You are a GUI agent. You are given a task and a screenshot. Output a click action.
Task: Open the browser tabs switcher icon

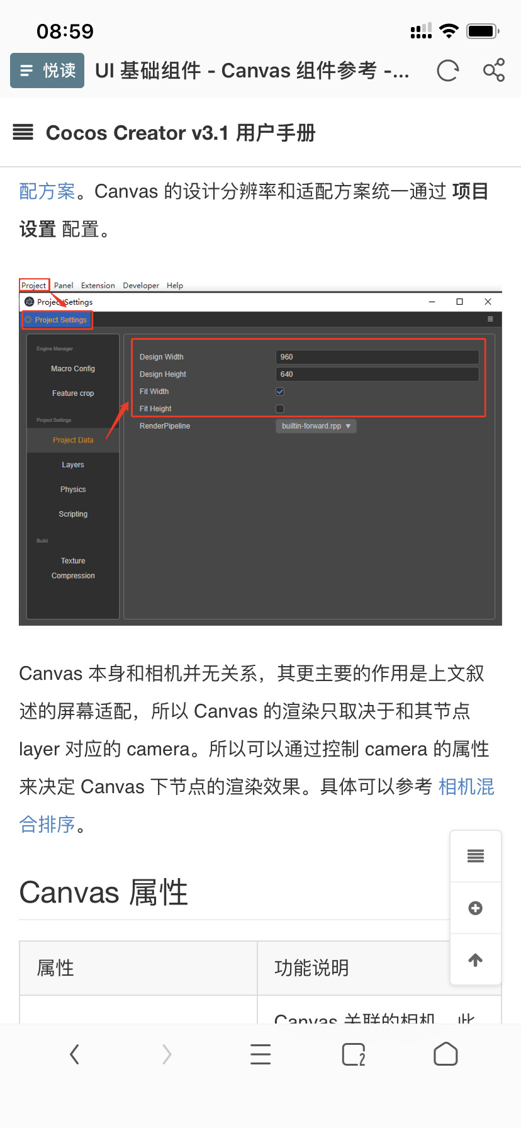click(354, 1054)
